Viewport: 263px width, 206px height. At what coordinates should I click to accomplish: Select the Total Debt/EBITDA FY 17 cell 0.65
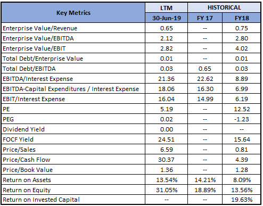205,69
